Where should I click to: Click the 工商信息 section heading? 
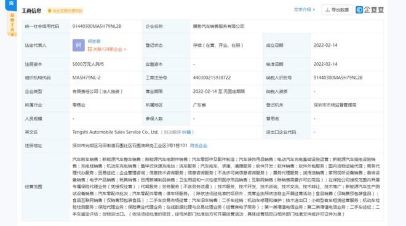(31, 10)
